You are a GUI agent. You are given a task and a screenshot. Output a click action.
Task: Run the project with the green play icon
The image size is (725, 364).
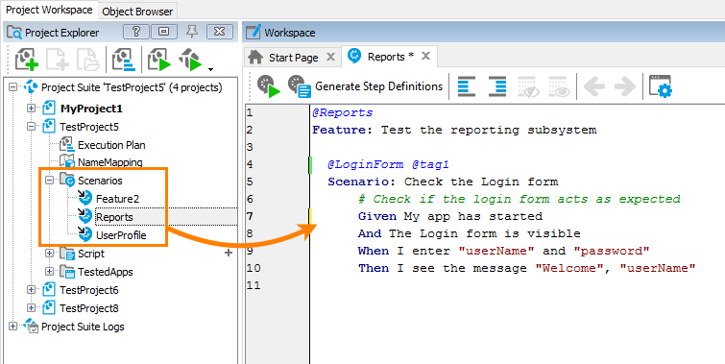[159, 61]
